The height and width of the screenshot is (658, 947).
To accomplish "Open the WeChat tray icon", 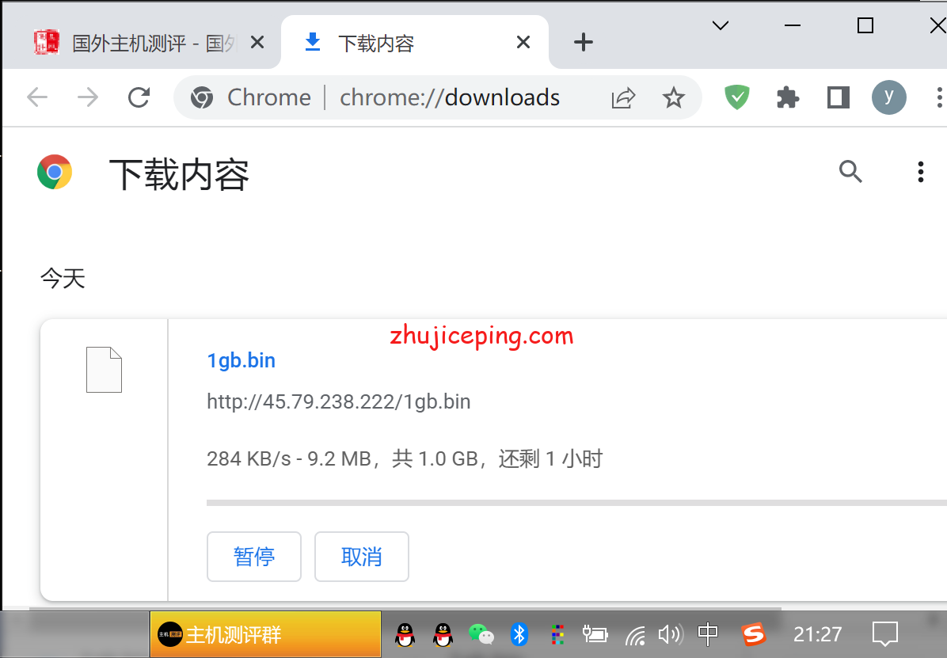I will [481, 634].
